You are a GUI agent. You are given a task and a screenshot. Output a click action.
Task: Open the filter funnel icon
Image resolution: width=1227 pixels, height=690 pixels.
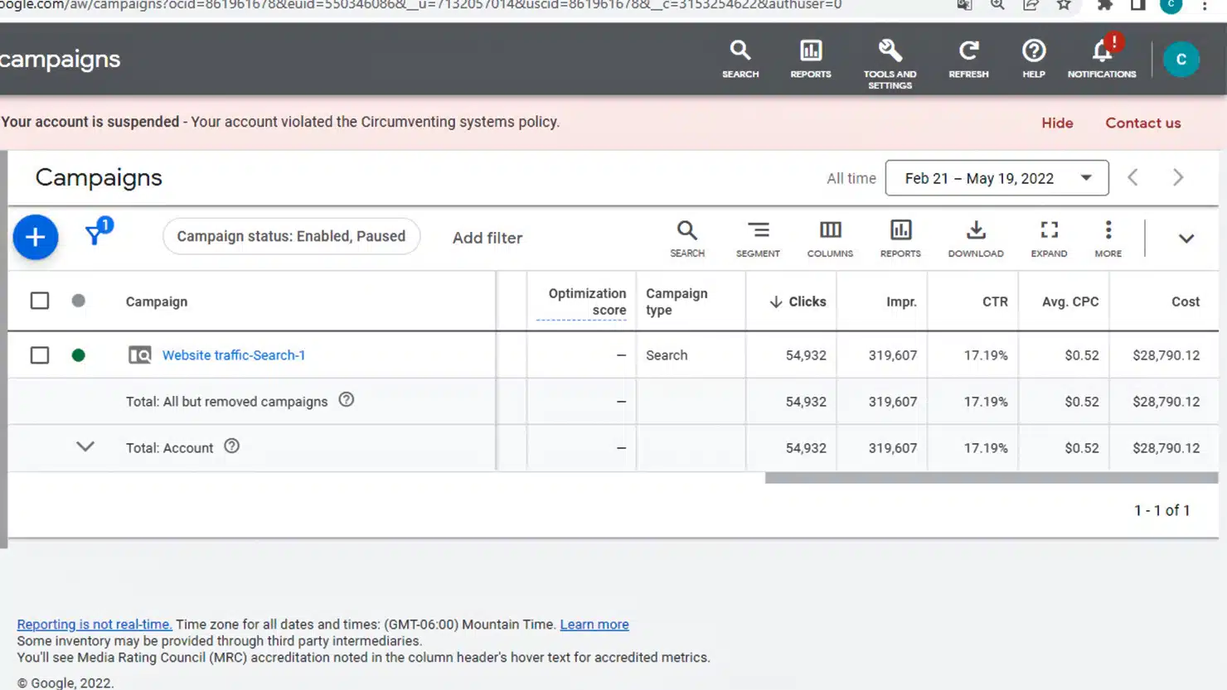point(98,233)
